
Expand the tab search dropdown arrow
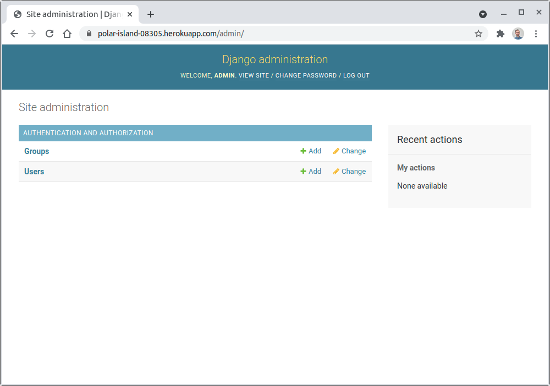(x=483, y=14)
